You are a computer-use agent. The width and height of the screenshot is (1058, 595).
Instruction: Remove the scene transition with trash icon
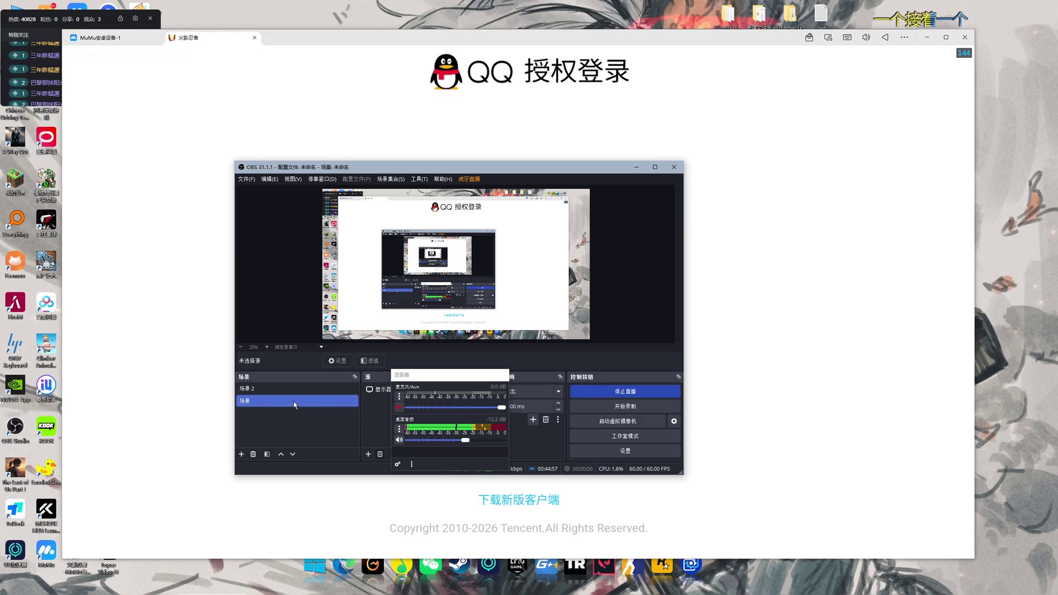(546, 419)
